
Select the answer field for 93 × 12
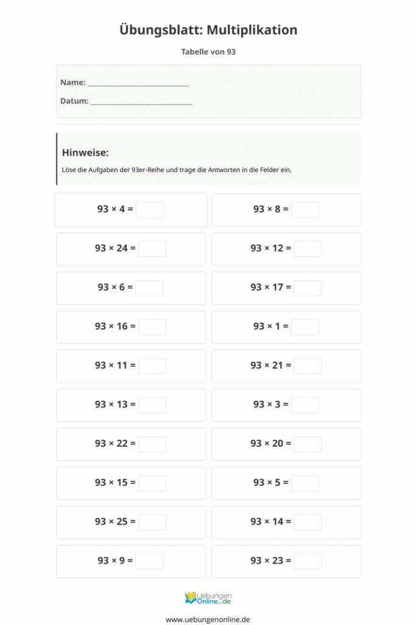point(308,249)
